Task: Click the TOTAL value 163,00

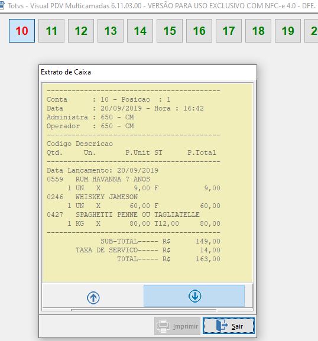Action: [208, 259]
